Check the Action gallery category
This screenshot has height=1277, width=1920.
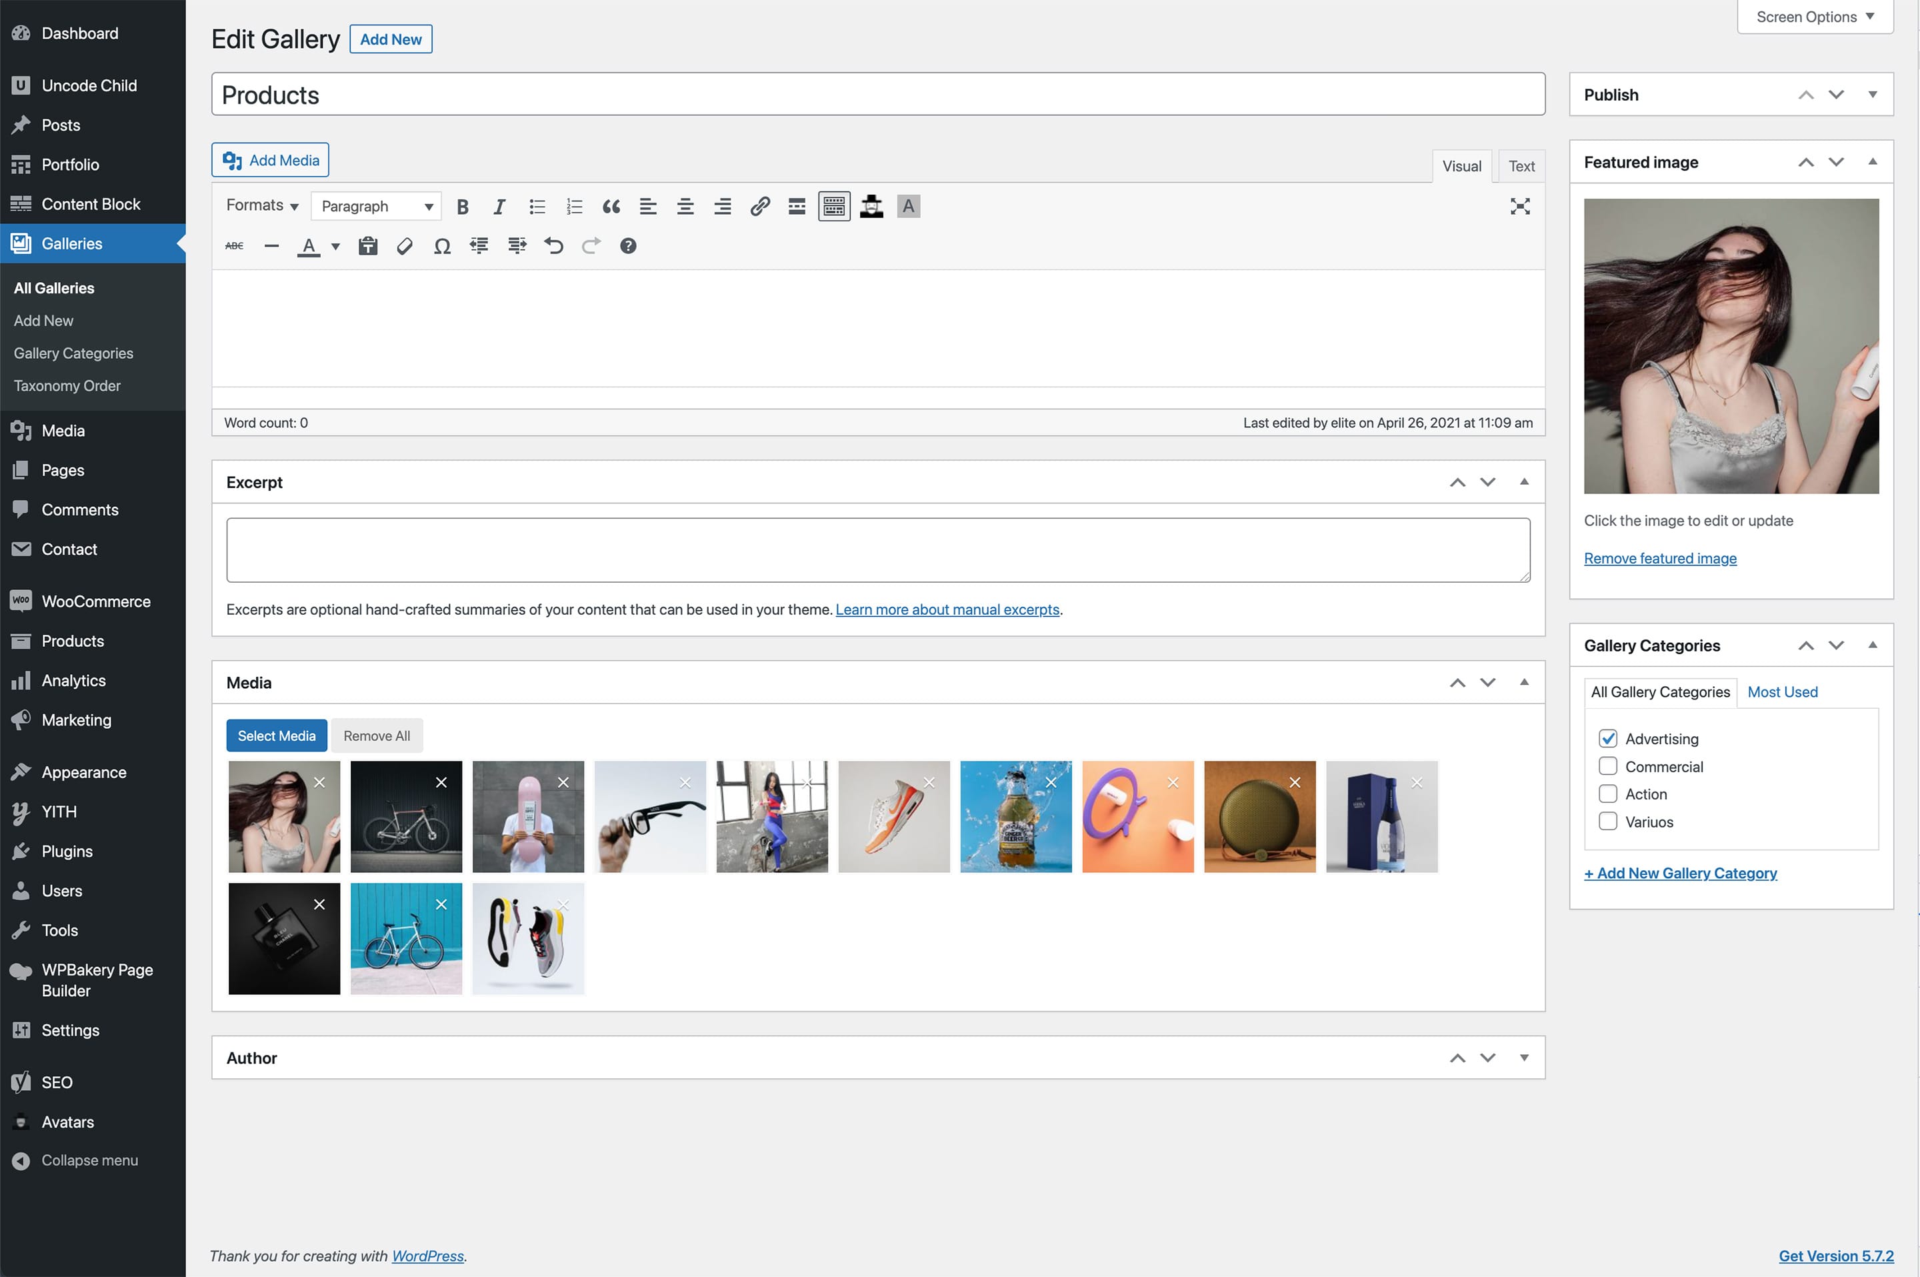(x=1607, y=794)
